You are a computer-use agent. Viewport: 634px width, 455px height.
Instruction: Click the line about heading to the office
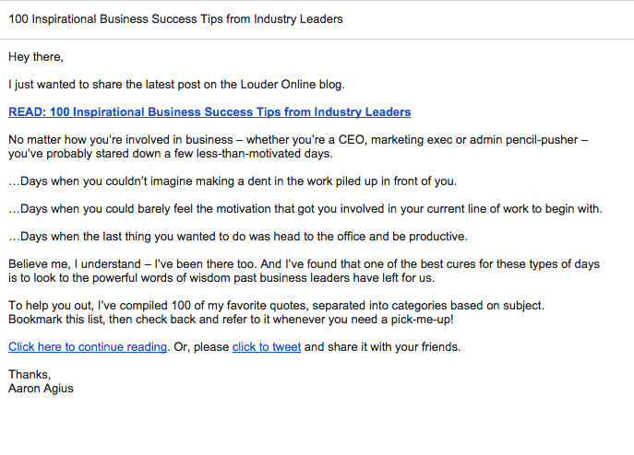(238, 236)
